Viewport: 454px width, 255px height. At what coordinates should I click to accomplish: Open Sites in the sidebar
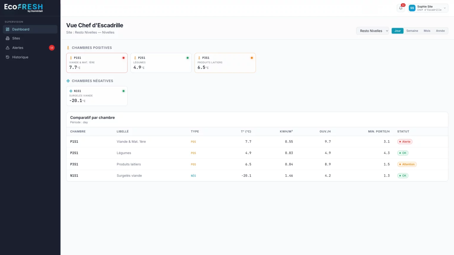(30, 38)
